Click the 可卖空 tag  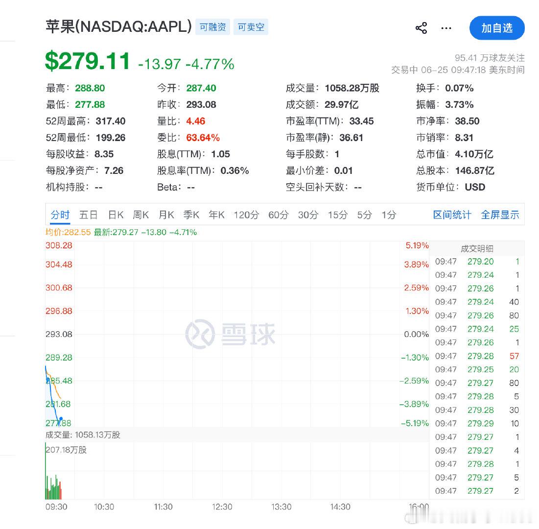[x=251, y=27]
